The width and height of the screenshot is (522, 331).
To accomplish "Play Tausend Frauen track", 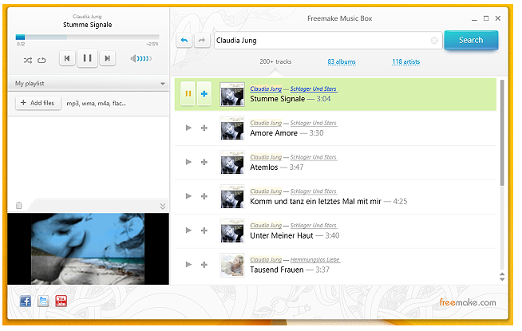I will pyautogui.click(x=188, y=265).
